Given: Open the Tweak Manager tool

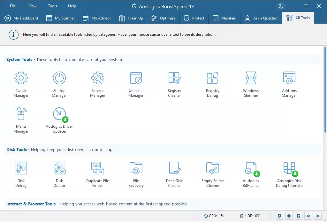Looking at the screenshot, I should point(21,84).
